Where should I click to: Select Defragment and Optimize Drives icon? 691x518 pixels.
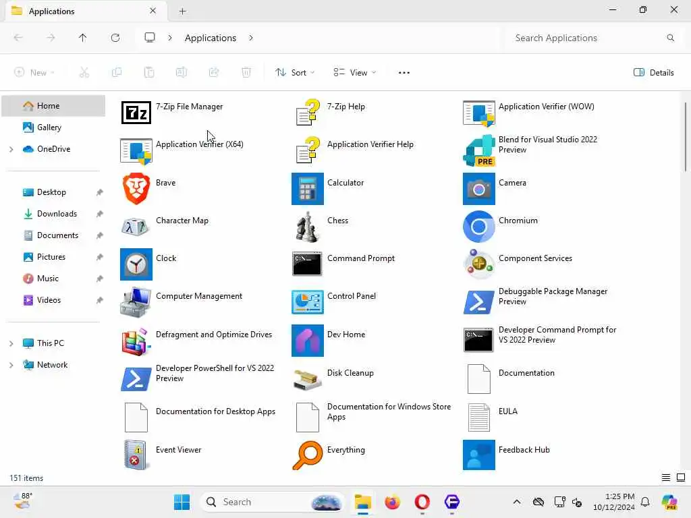[x=136, y=341]
